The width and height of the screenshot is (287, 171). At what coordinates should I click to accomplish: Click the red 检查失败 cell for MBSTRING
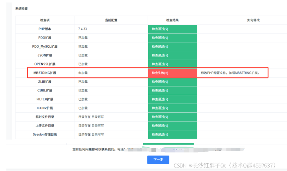coord(172,73)
